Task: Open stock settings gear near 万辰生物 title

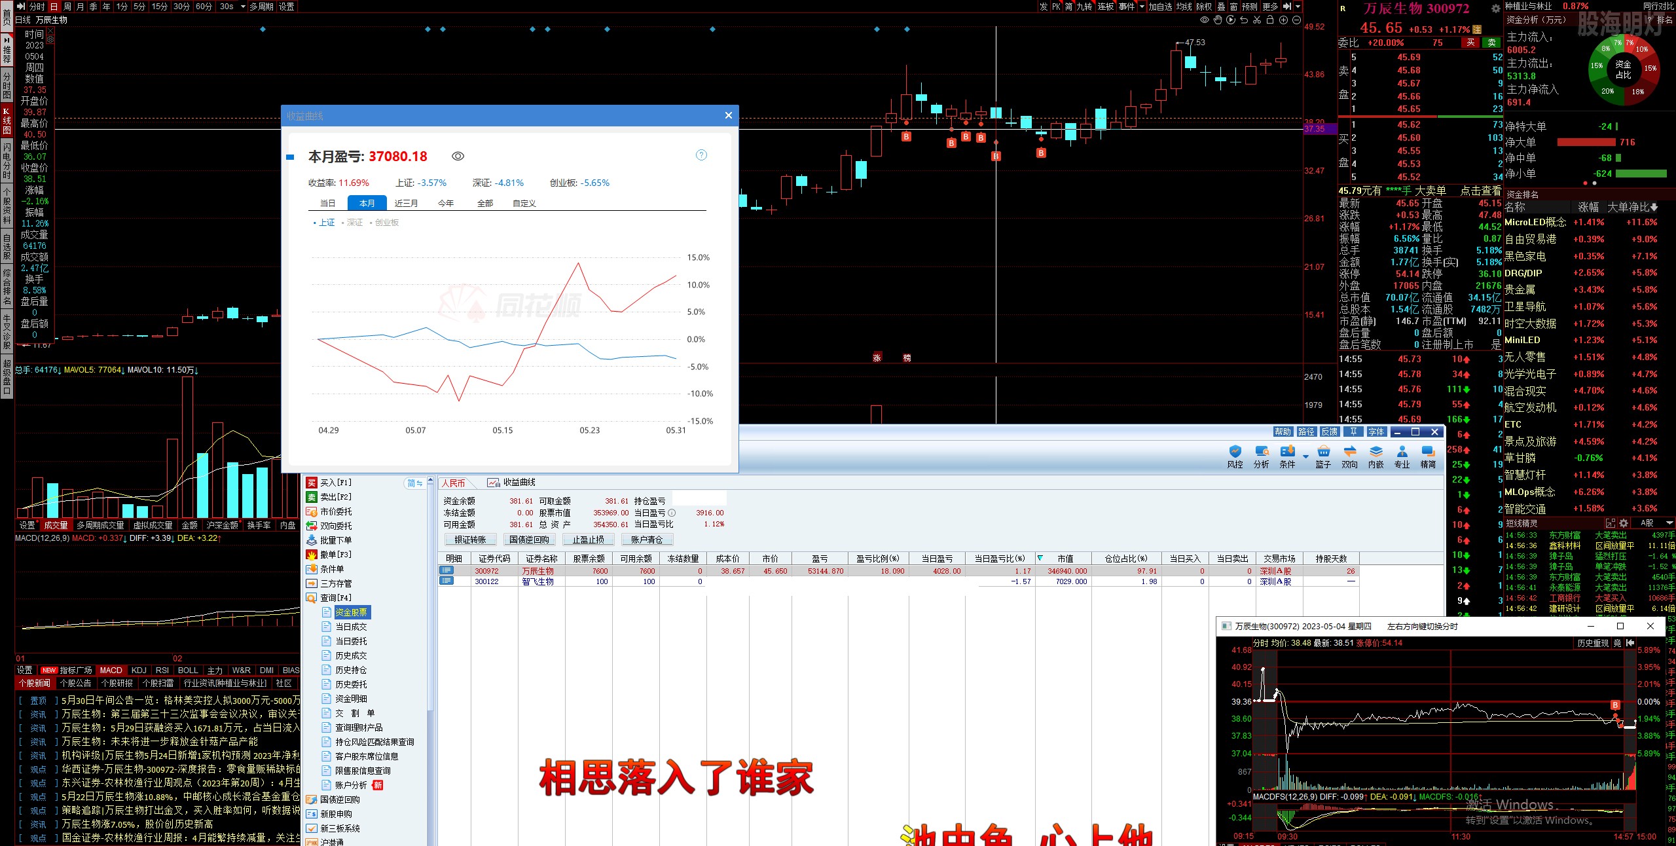Action: pos(1495,9)
